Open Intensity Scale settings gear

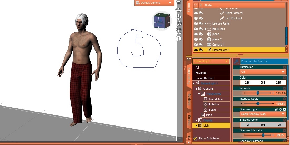[284, 99]
